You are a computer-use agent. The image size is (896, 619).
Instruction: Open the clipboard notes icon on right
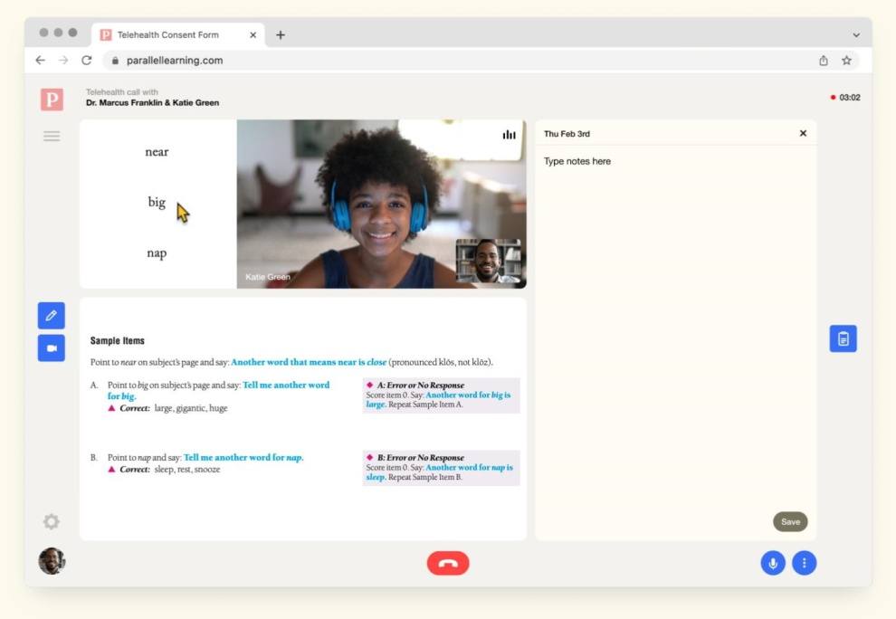(843, 338)
